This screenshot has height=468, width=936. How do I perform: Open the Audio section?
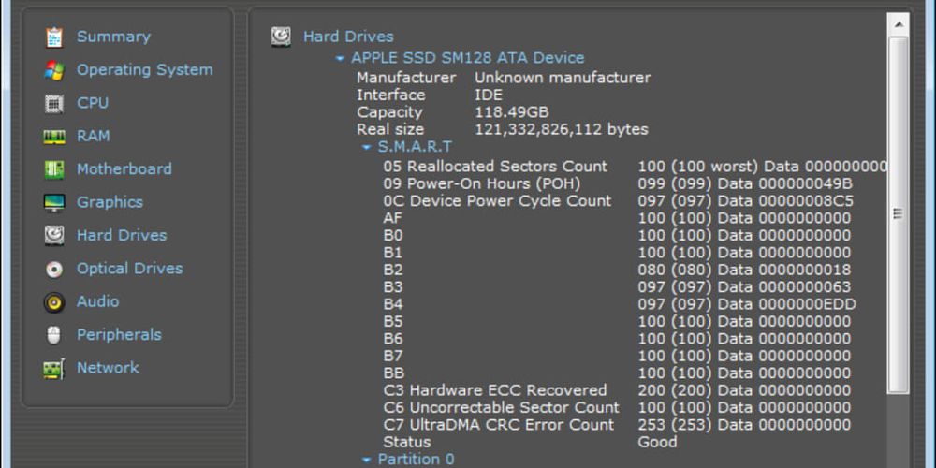click(98, 301)
